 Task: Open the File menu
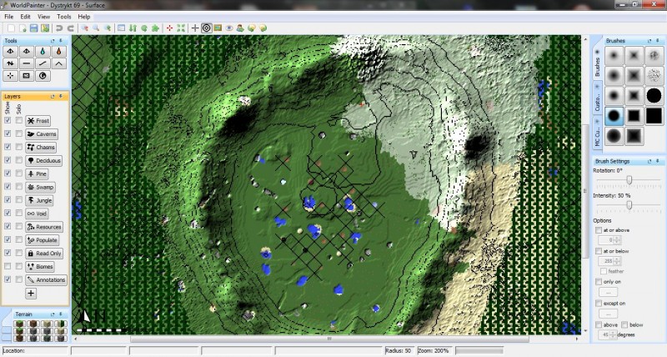pos(9,17)
